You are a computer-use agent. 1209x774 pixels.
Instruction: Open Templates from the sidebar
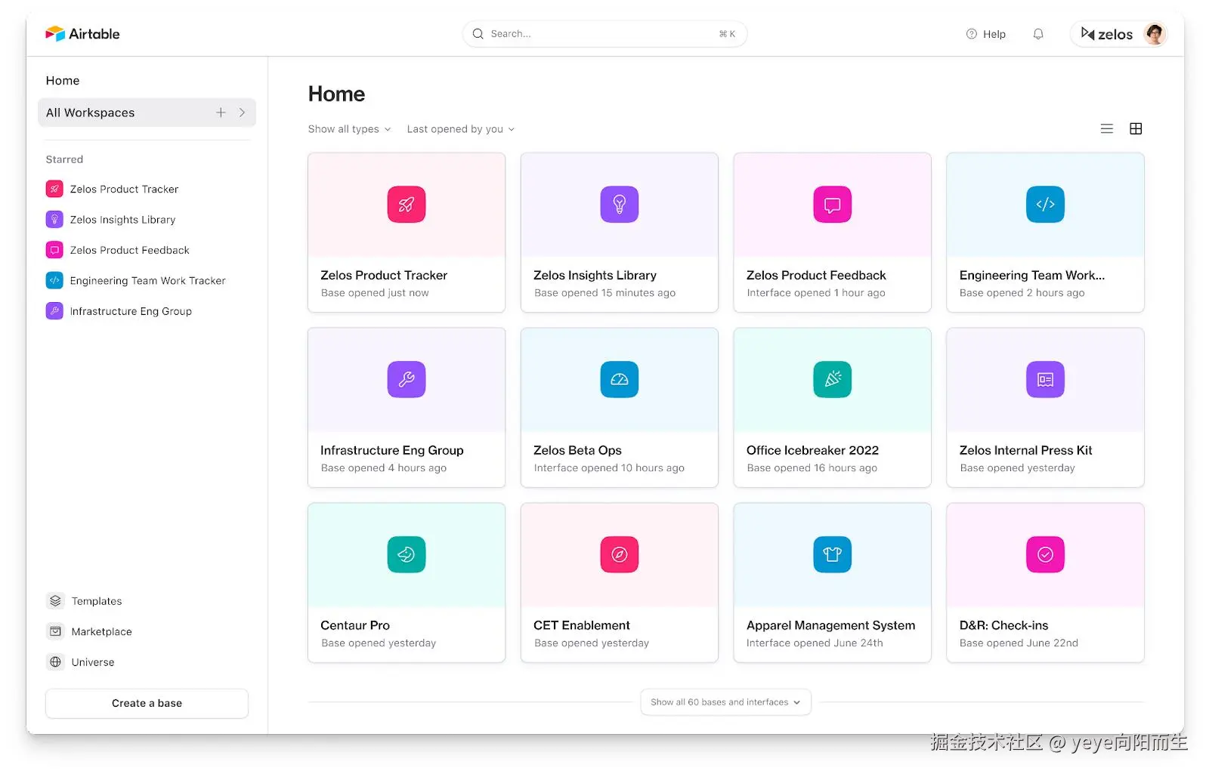coord(97,601)
